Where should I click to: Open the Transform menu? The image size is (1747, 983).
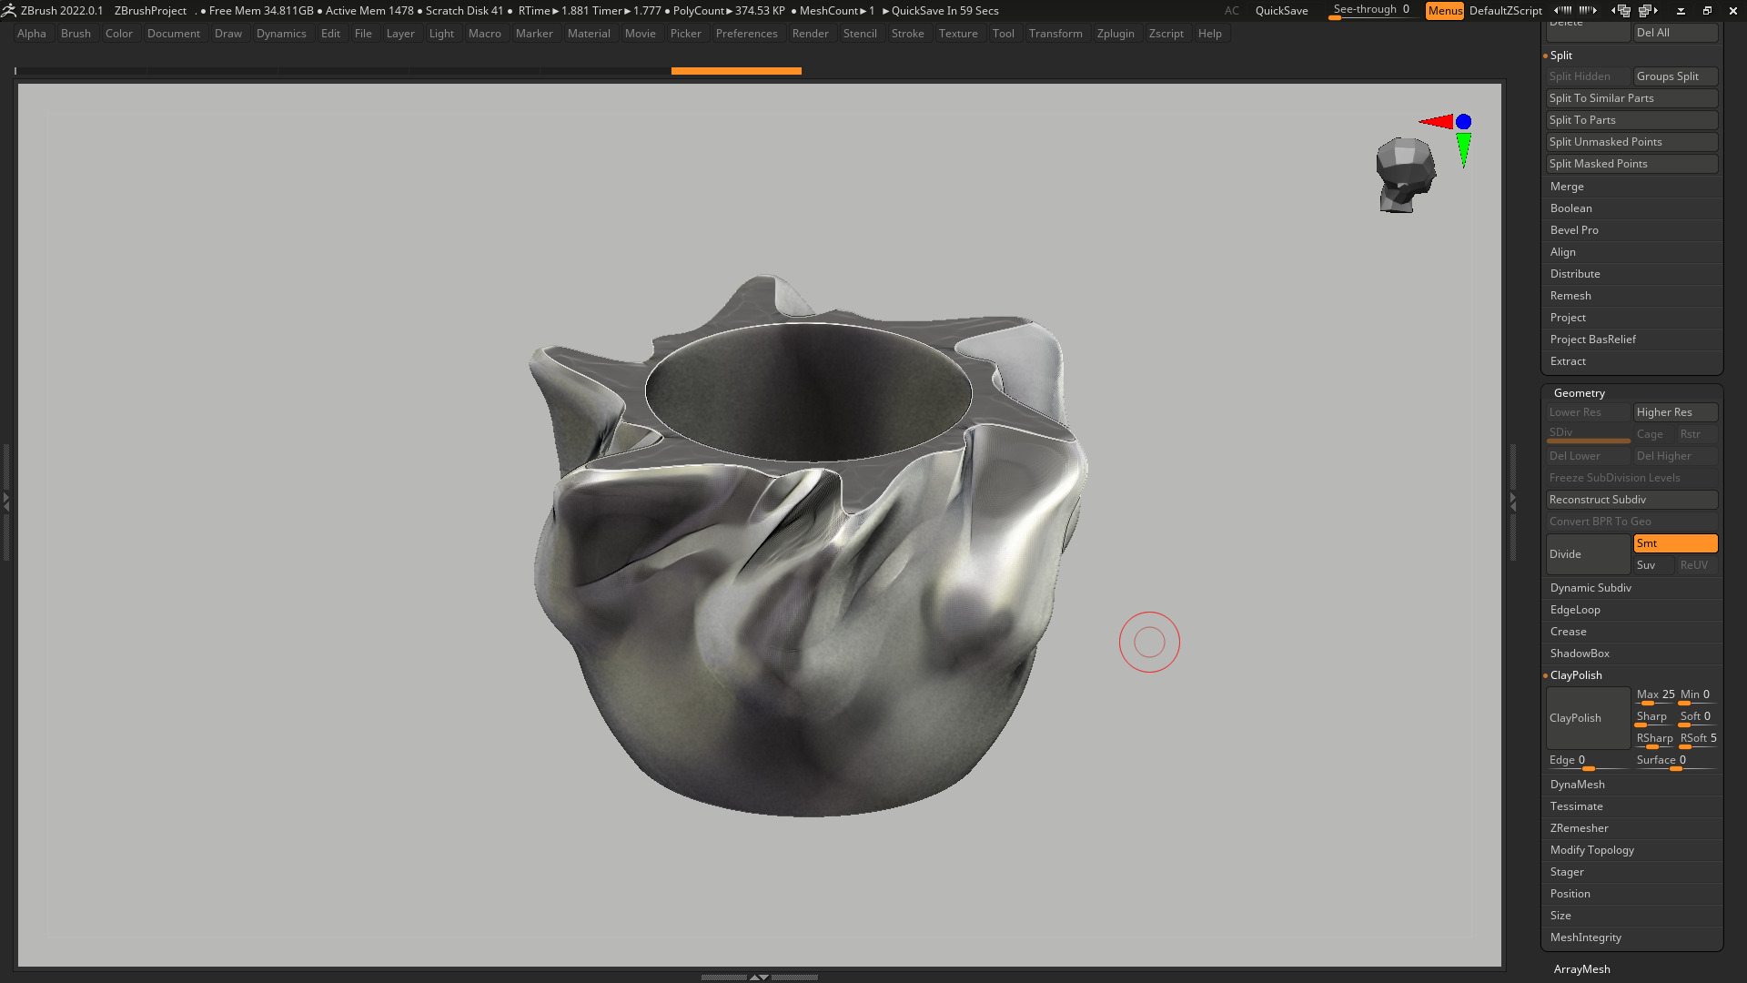tap(1055, 34)
